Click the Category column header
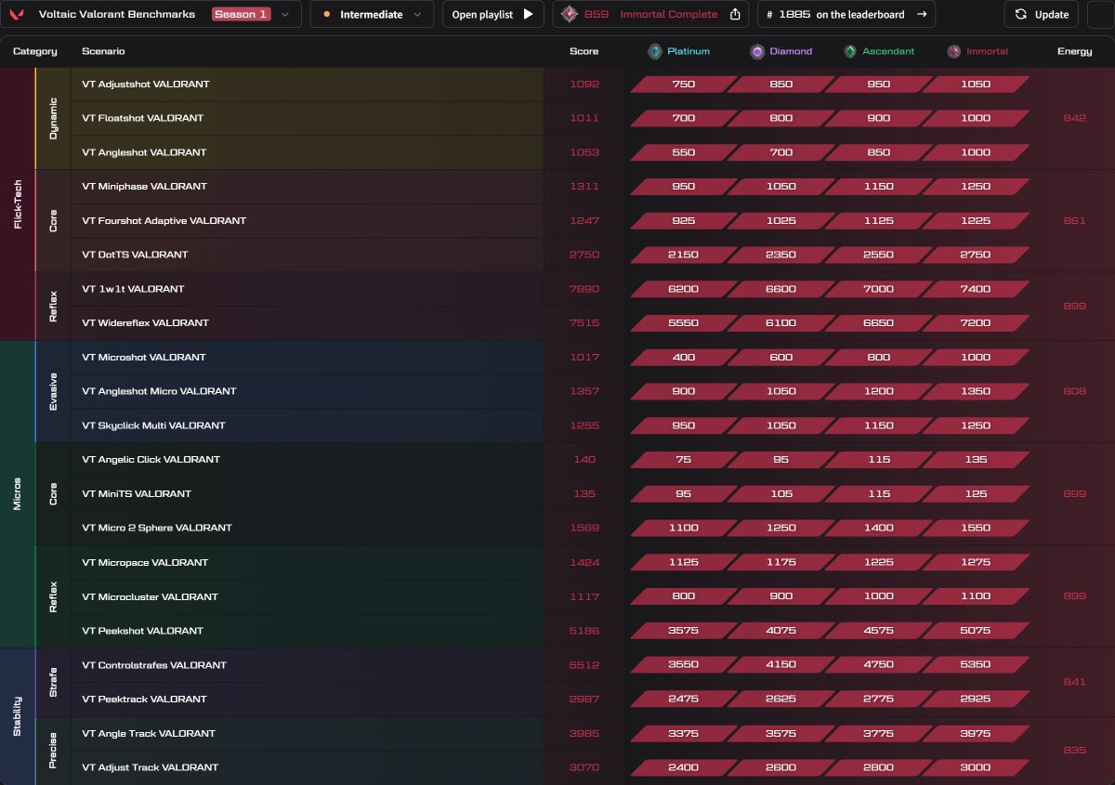 (x=35, y=51)
